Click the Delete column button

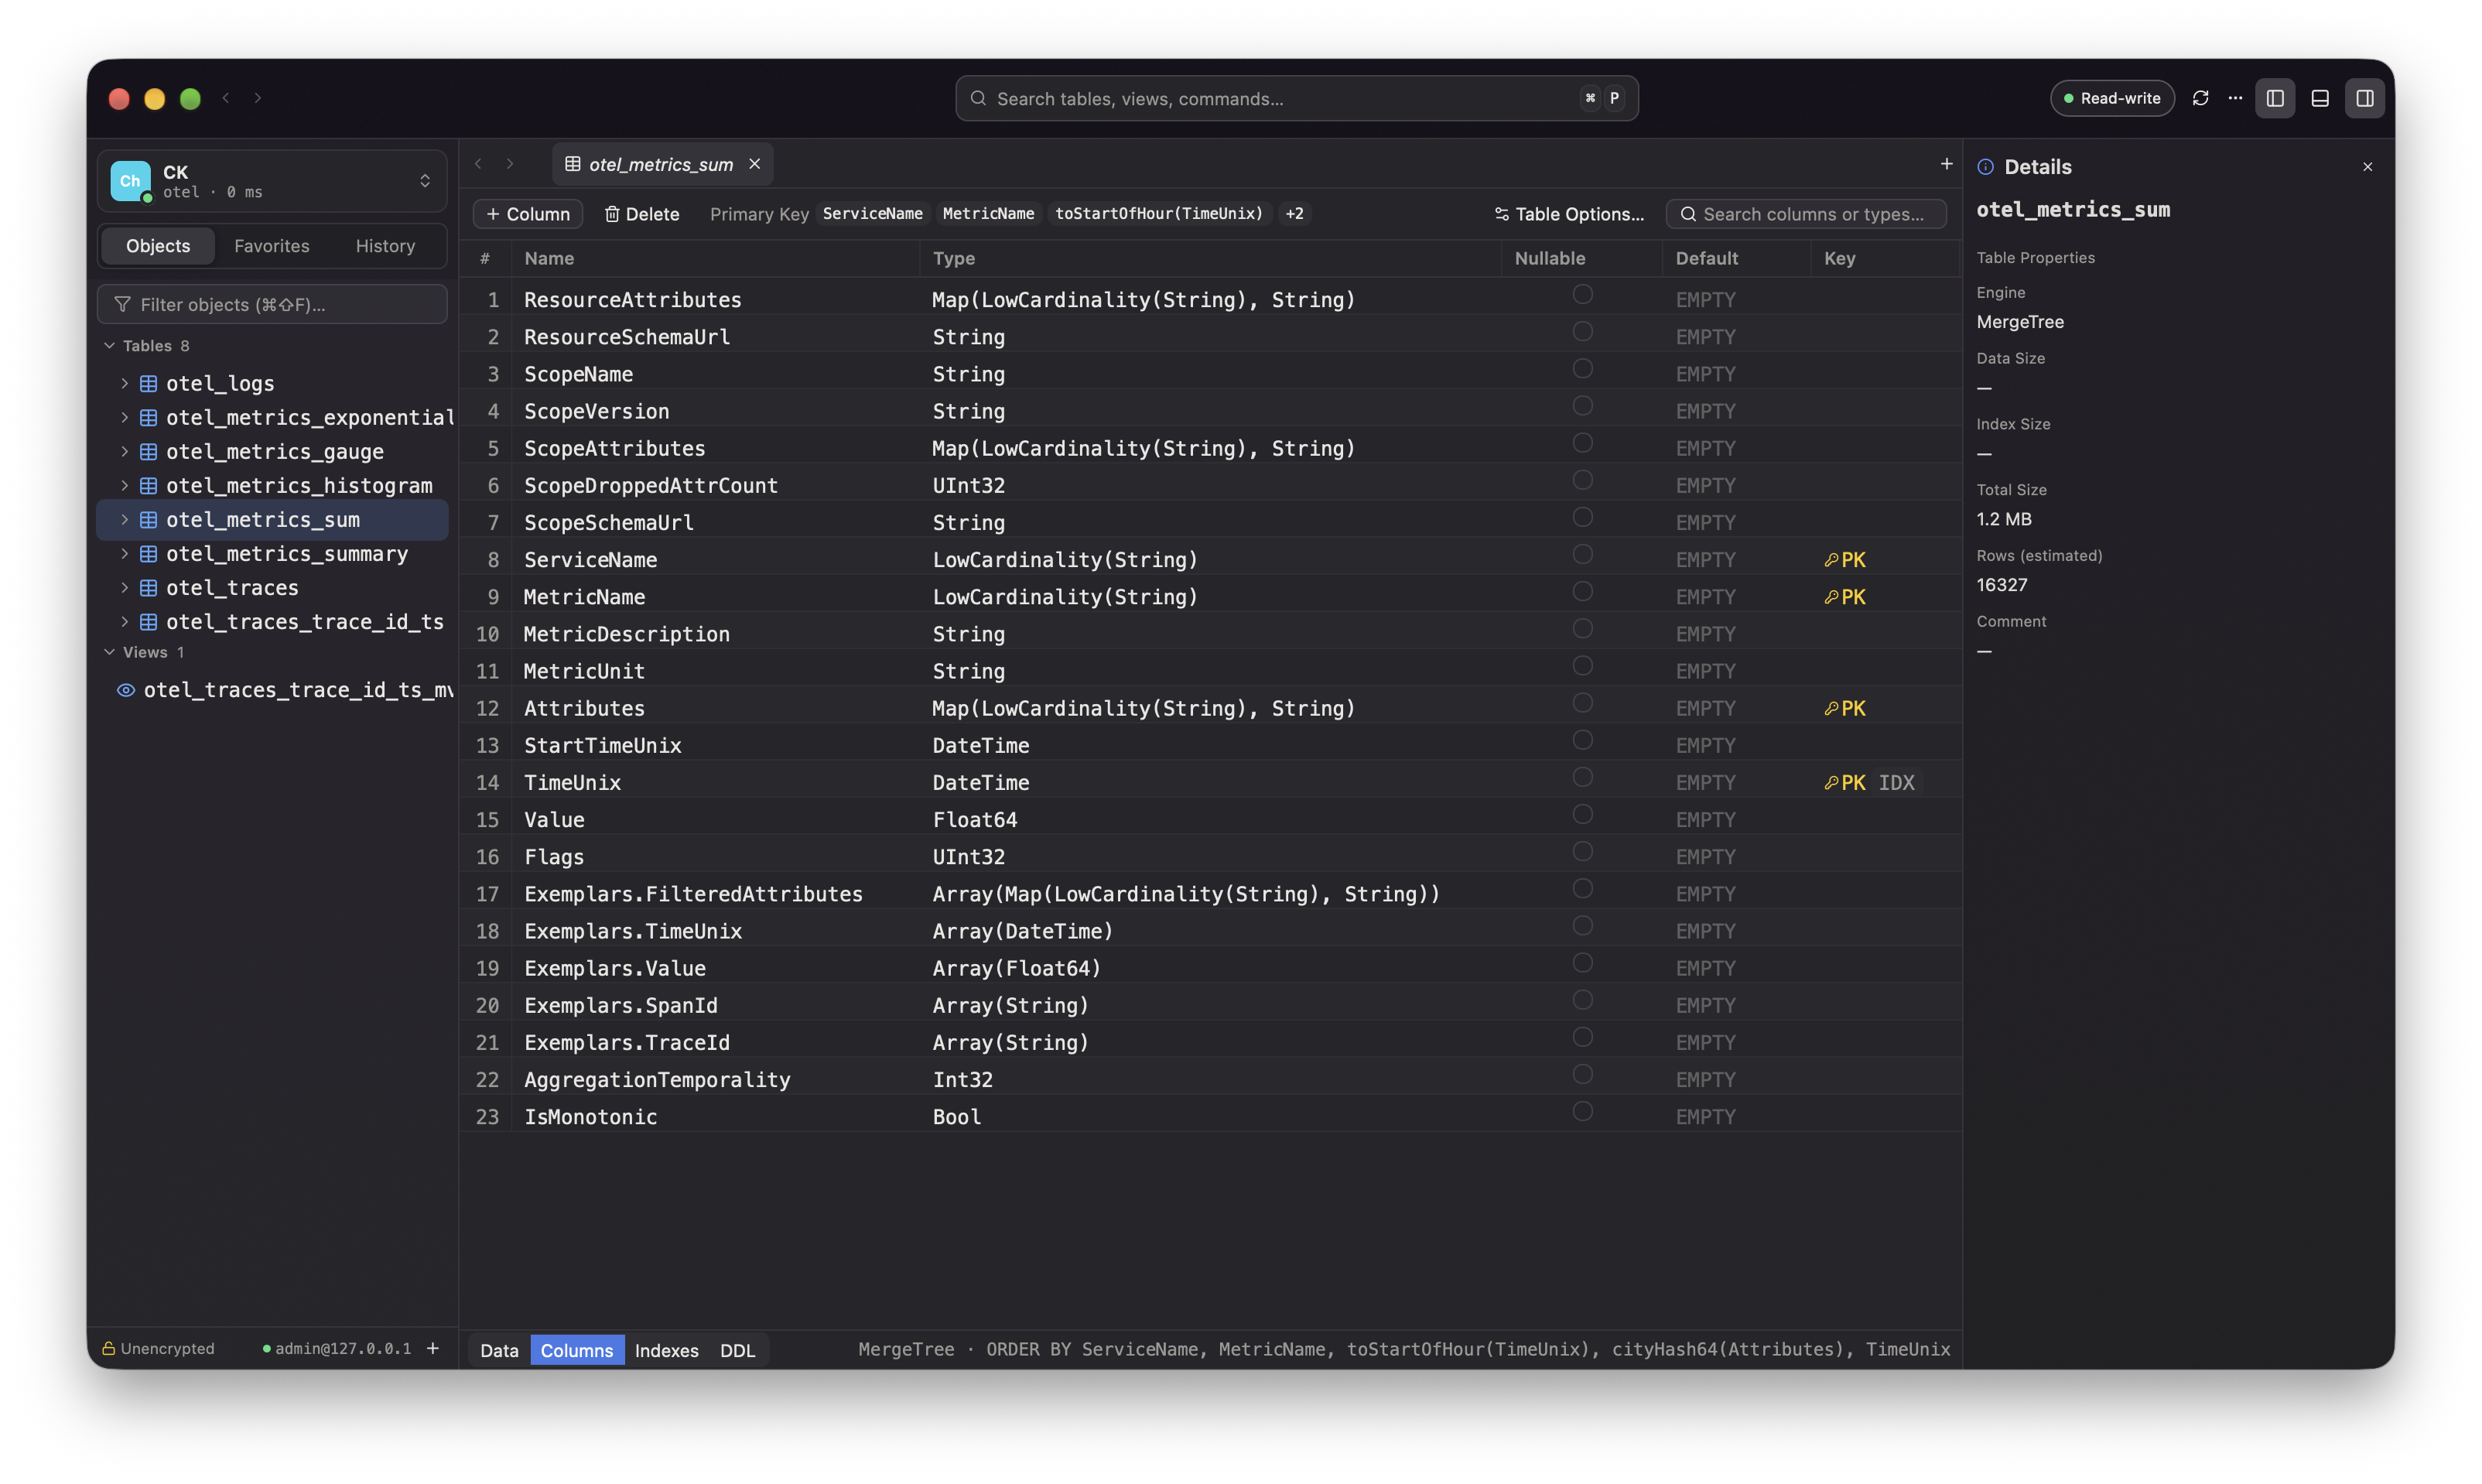pos(642,214)
